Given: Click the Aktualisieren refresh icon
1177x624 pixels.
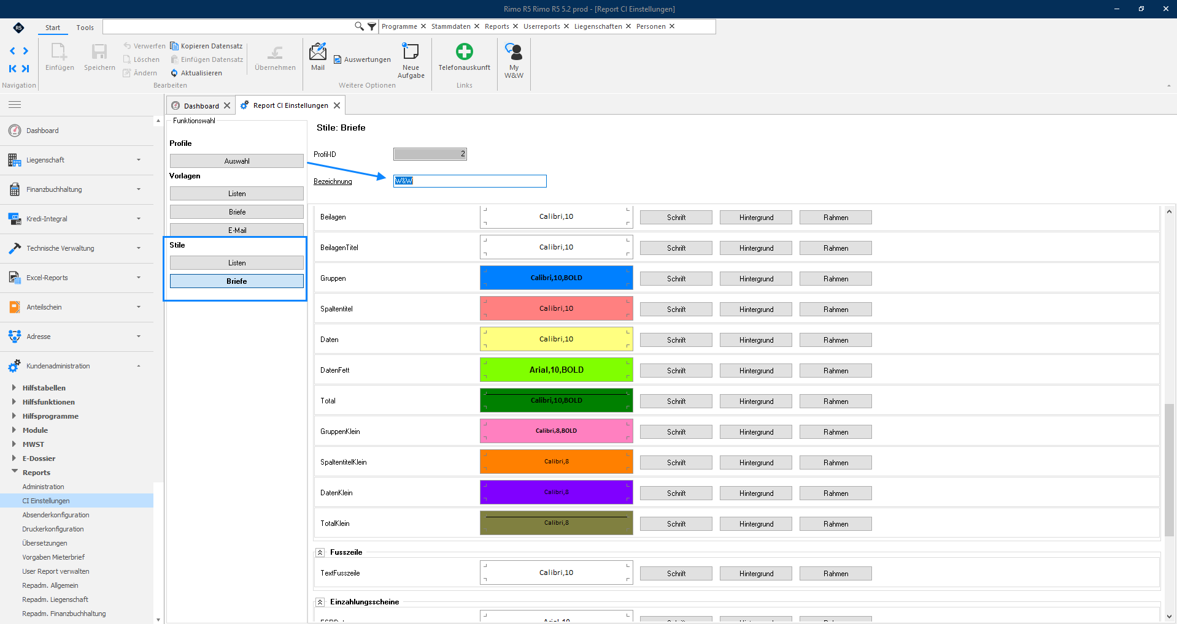Looking at the screenshot, I should pos(174,73).
